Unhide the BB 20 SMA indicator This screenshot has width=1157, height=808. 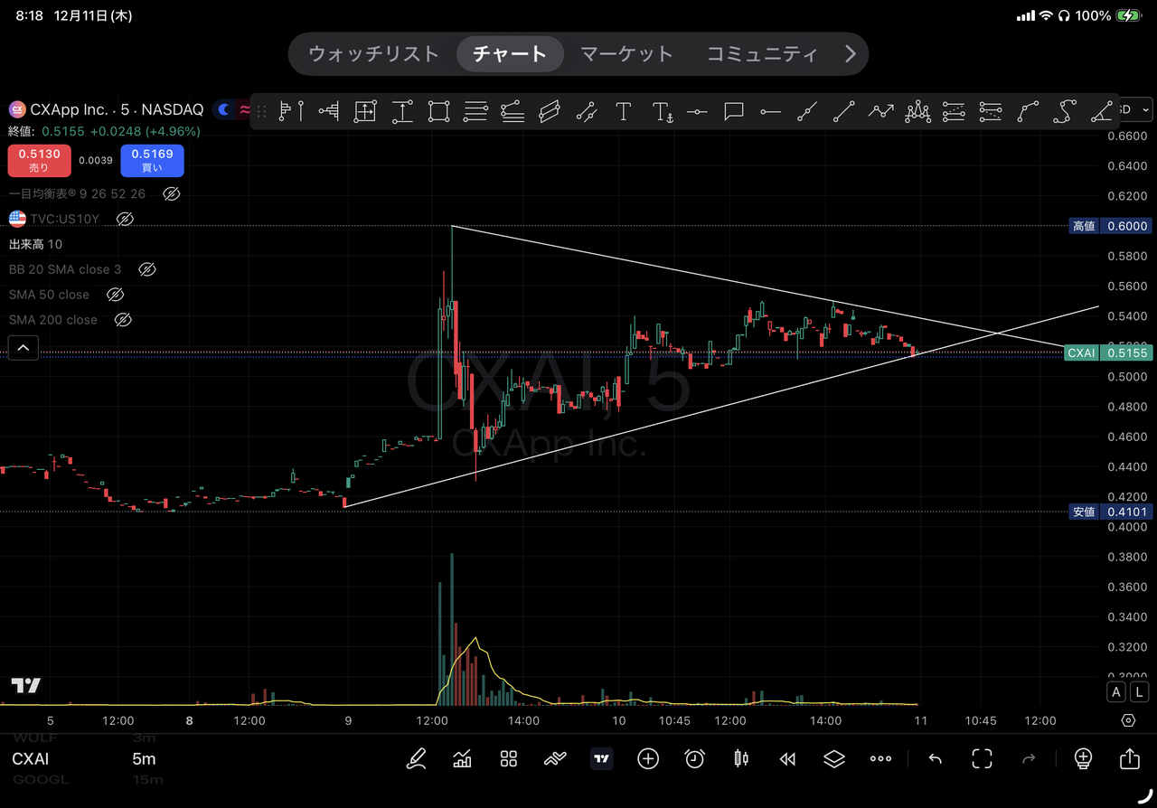pos(146,269)
